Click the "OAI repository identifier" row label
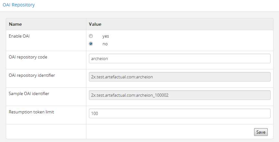Screen dimensions: 279x142 pyautogui.click(x=32, y=75)
